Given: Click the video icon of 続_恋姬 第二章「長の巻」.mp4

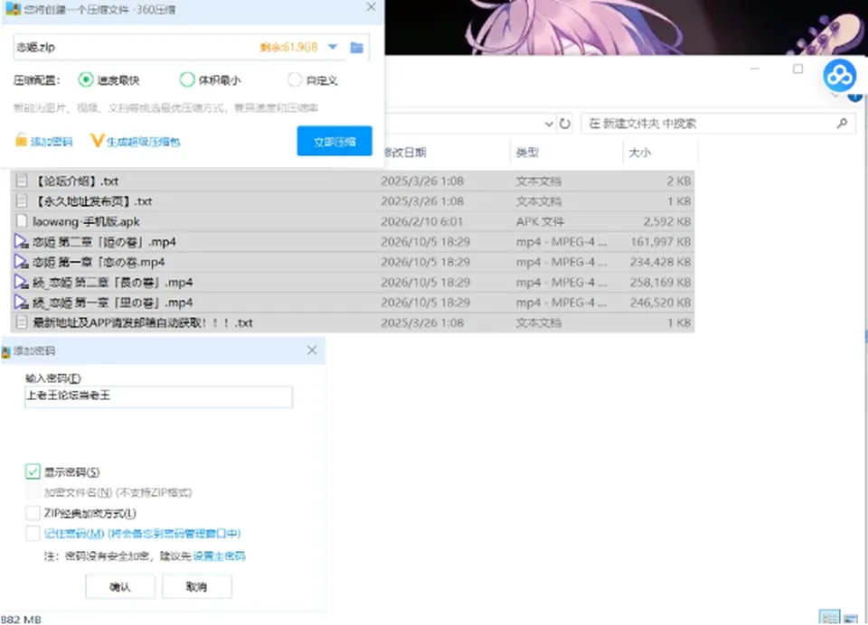Looking at the screenshot, I should [21, 282].
